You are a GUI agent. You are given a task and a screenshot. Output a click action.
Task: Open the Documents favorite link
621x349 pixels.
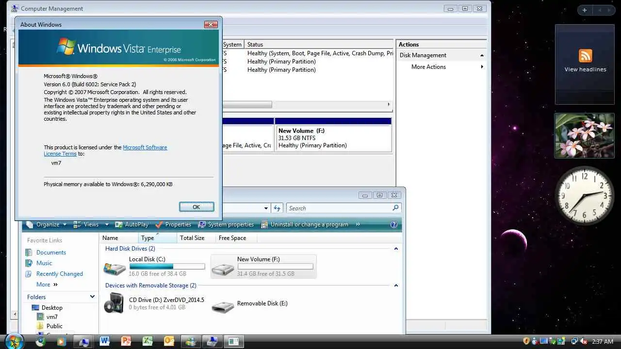51,253
